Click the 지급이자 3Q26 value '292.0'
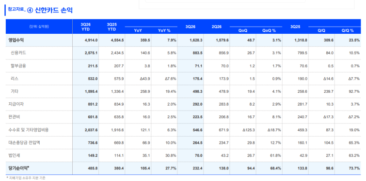This screenshot has height=181, width=366. (198, 105)
